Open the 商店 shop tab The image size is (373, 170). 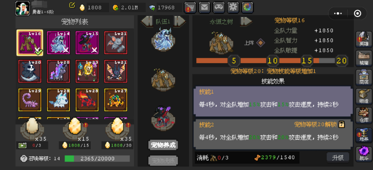364,78
